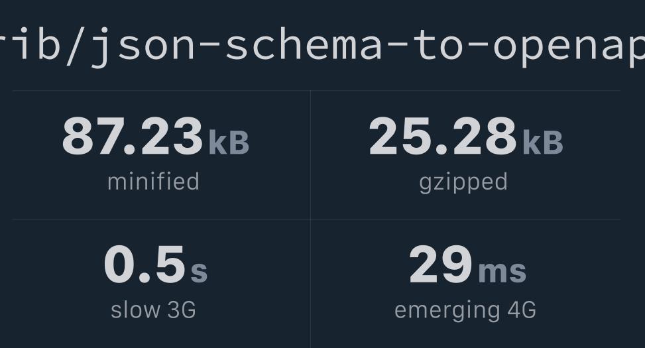Click the horizontal line under the package name
This screenshot has height=348, width=645.
[316, 91]
